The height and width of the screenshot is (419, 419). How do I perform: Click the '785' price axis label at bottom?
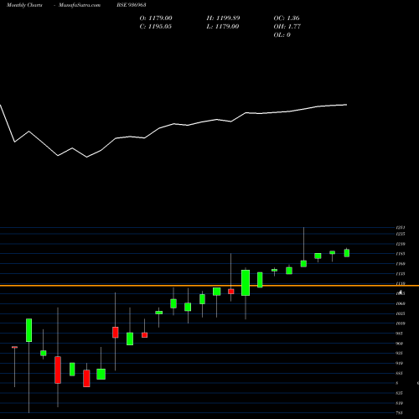pyautogui.click(x=400, y=413)
